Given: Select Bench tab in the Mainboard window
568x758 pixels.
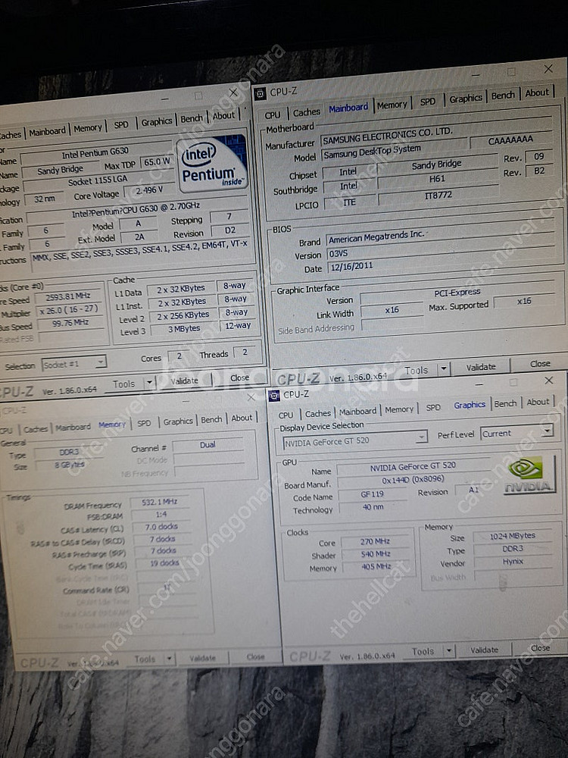Looking at the screenshot, I should tap(503, 96).
